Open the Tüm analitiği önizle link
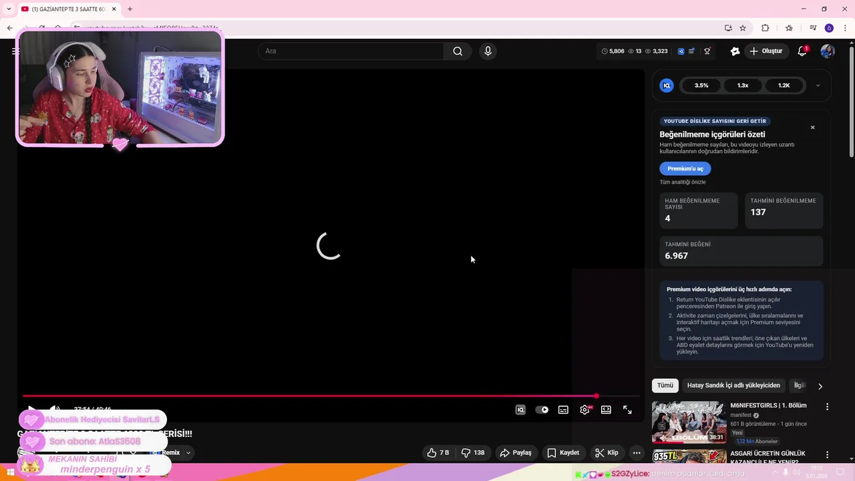This screenshot has width=855, height=481. (x=683, y=182)
